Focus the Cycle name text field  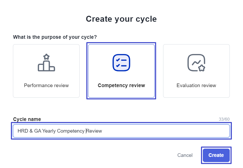[121, 131]
